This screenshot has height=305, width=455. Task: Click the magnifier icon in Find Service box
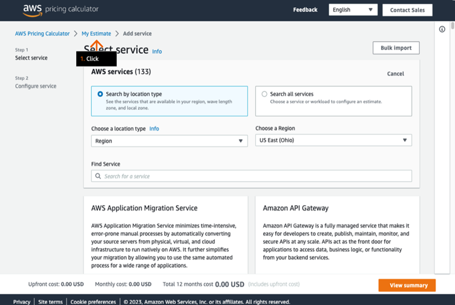pos(98,176)
